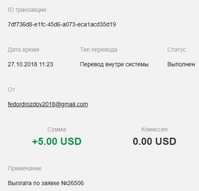Click the Статус heading
The height and width of the screenshot is (191, 199).
(x=177, y=50)
